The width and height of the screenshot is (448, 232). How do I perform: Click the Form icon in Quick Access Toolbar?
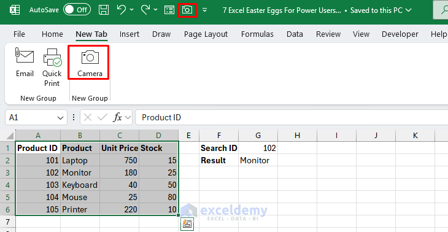click(x=169, y=10)
